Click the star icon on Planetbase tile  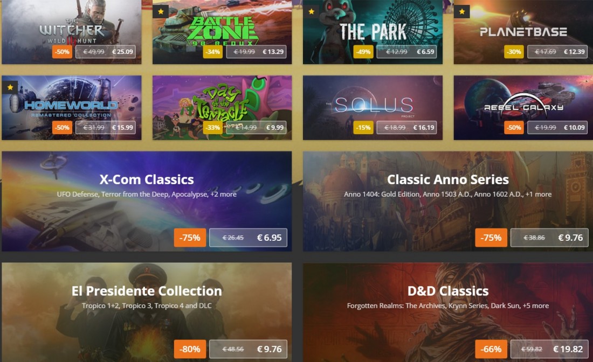462,12
